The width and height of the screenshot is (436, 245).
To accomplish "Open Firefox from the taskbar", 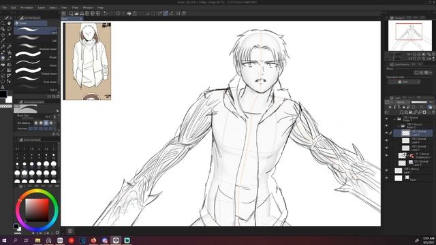I will 93,240.
